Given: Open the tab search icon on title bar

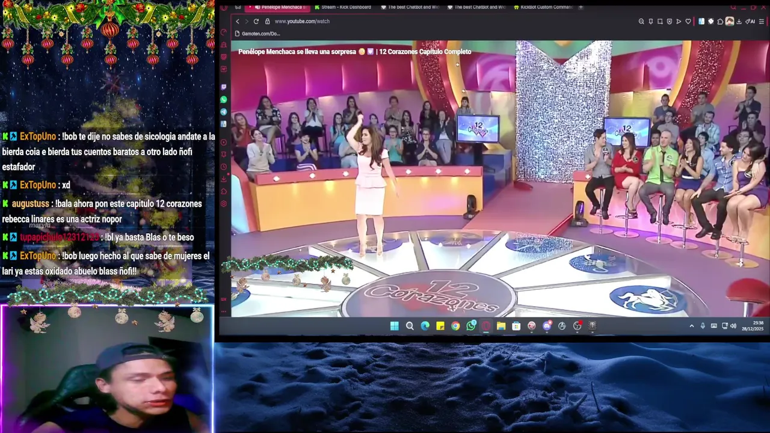Looking at the screenshot, I should coord(733,7).
